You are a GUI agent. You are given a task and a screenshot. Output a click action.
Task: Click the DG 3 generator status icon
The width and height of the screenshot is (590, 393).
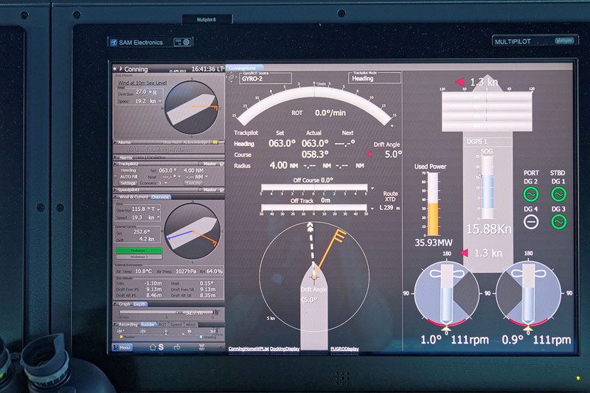click(x=558, y=221)
